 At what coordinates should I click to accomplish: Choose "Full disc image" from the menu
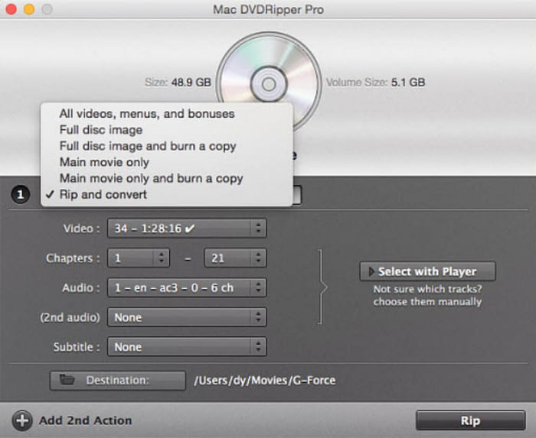point(166,130)
